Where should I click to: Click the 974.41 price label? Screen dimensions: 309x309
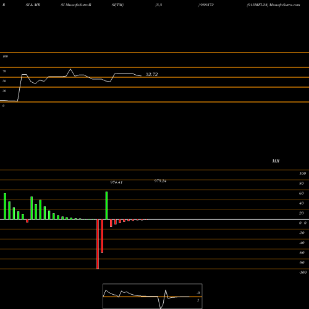coord(116,182)
